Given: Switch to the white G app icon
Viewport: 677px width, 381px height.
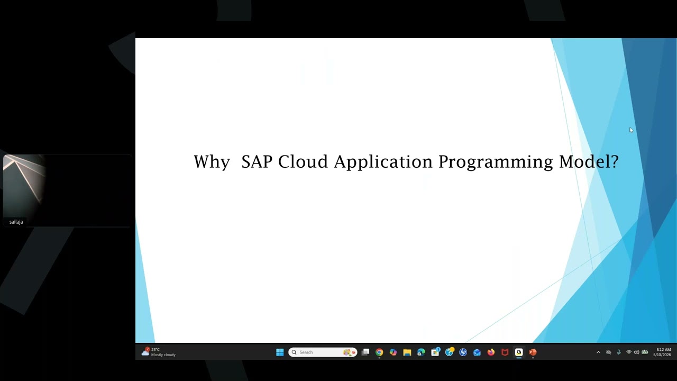Looking at the screenshot, I should pos(519,352).
